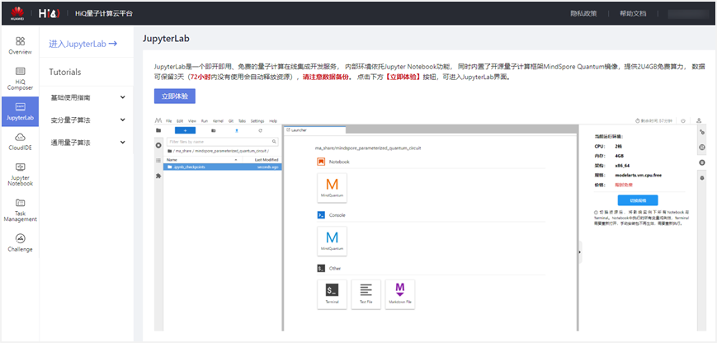Click the 立即体验 button

tap(175, 96)
